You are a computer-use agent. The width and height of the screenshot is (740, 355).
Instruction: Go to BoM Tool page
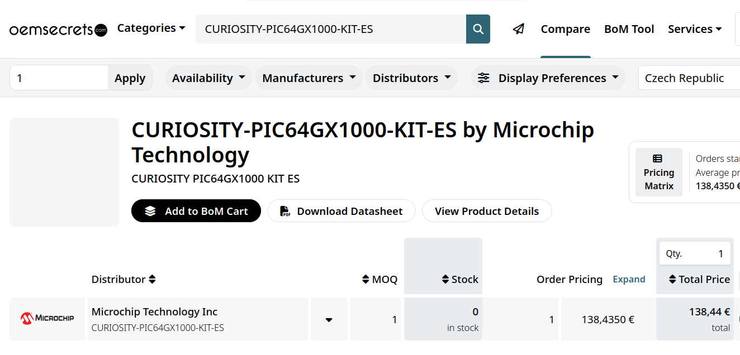click(x=629, y=29)
